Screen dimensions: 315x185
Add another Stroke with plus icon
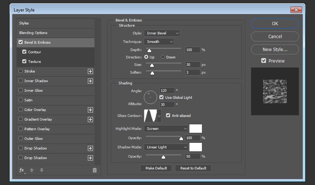point(90,71)
